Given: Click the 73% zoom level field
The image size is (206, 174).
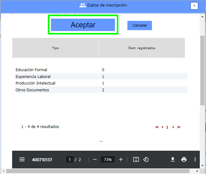Looking at the screenshot, I should tap(108, 159).
